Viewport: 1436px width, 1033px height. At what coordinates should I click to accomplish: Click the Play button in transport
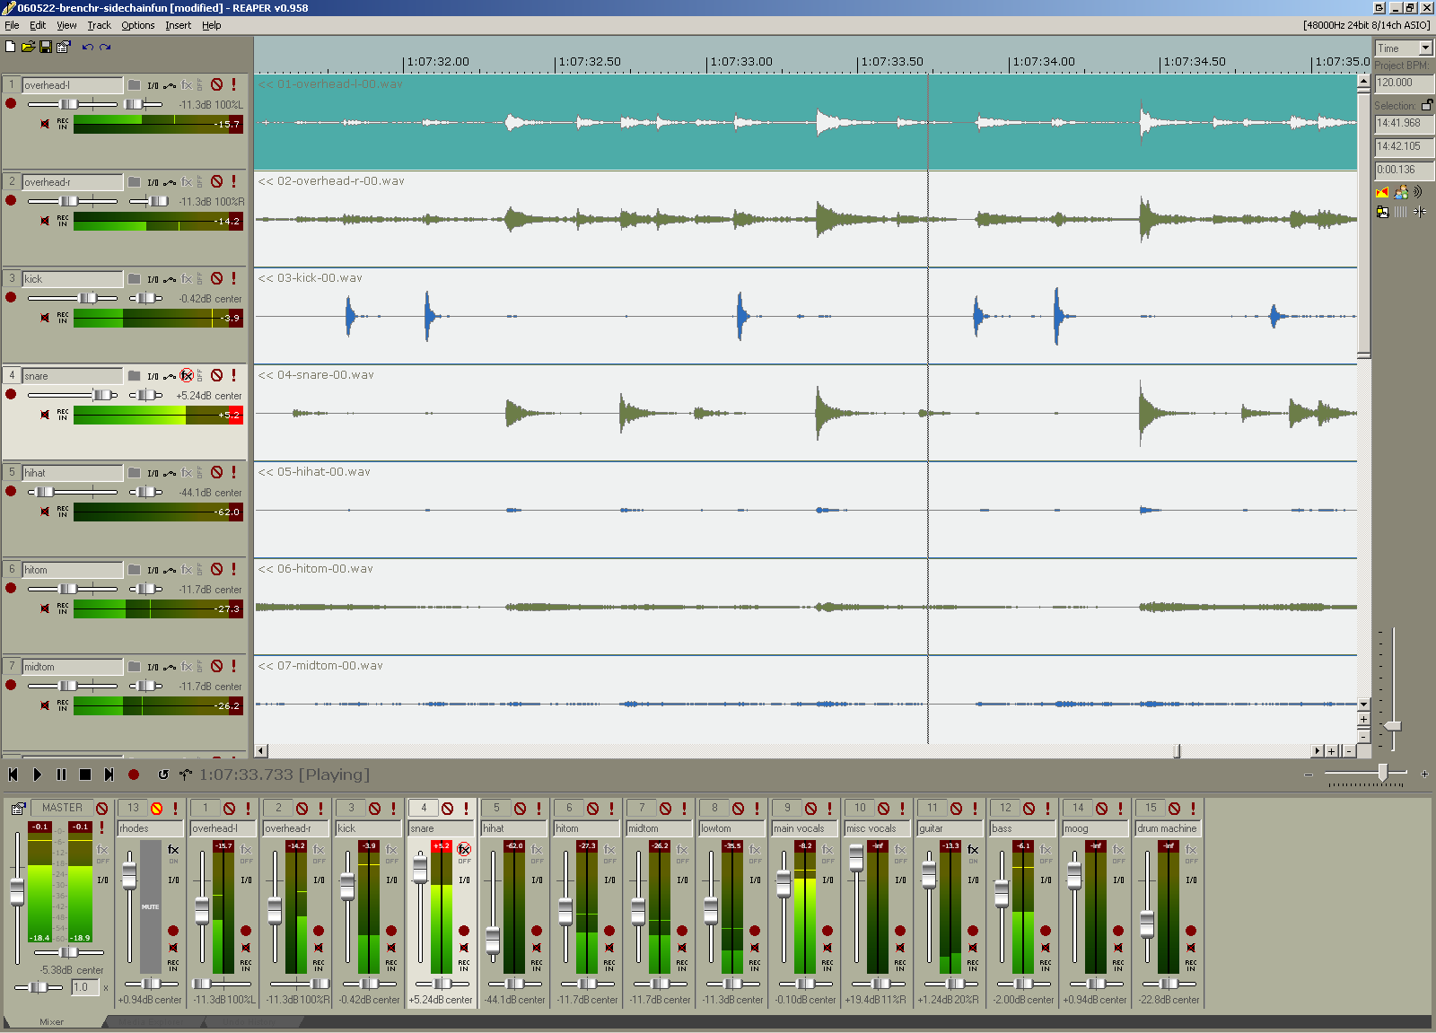(37, 775)
